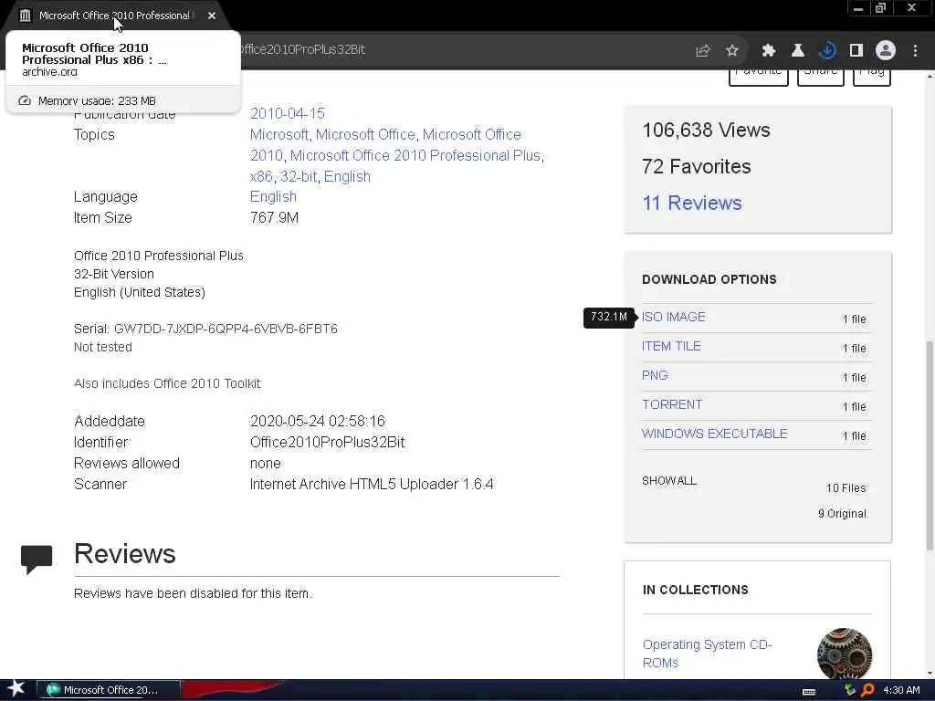Click the Internet Archive favicon in tab

coord(25,16)
